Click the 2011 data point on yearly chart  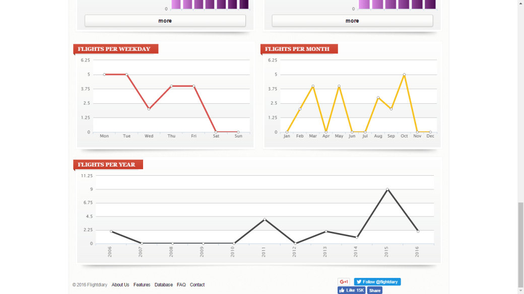point(265,219)
